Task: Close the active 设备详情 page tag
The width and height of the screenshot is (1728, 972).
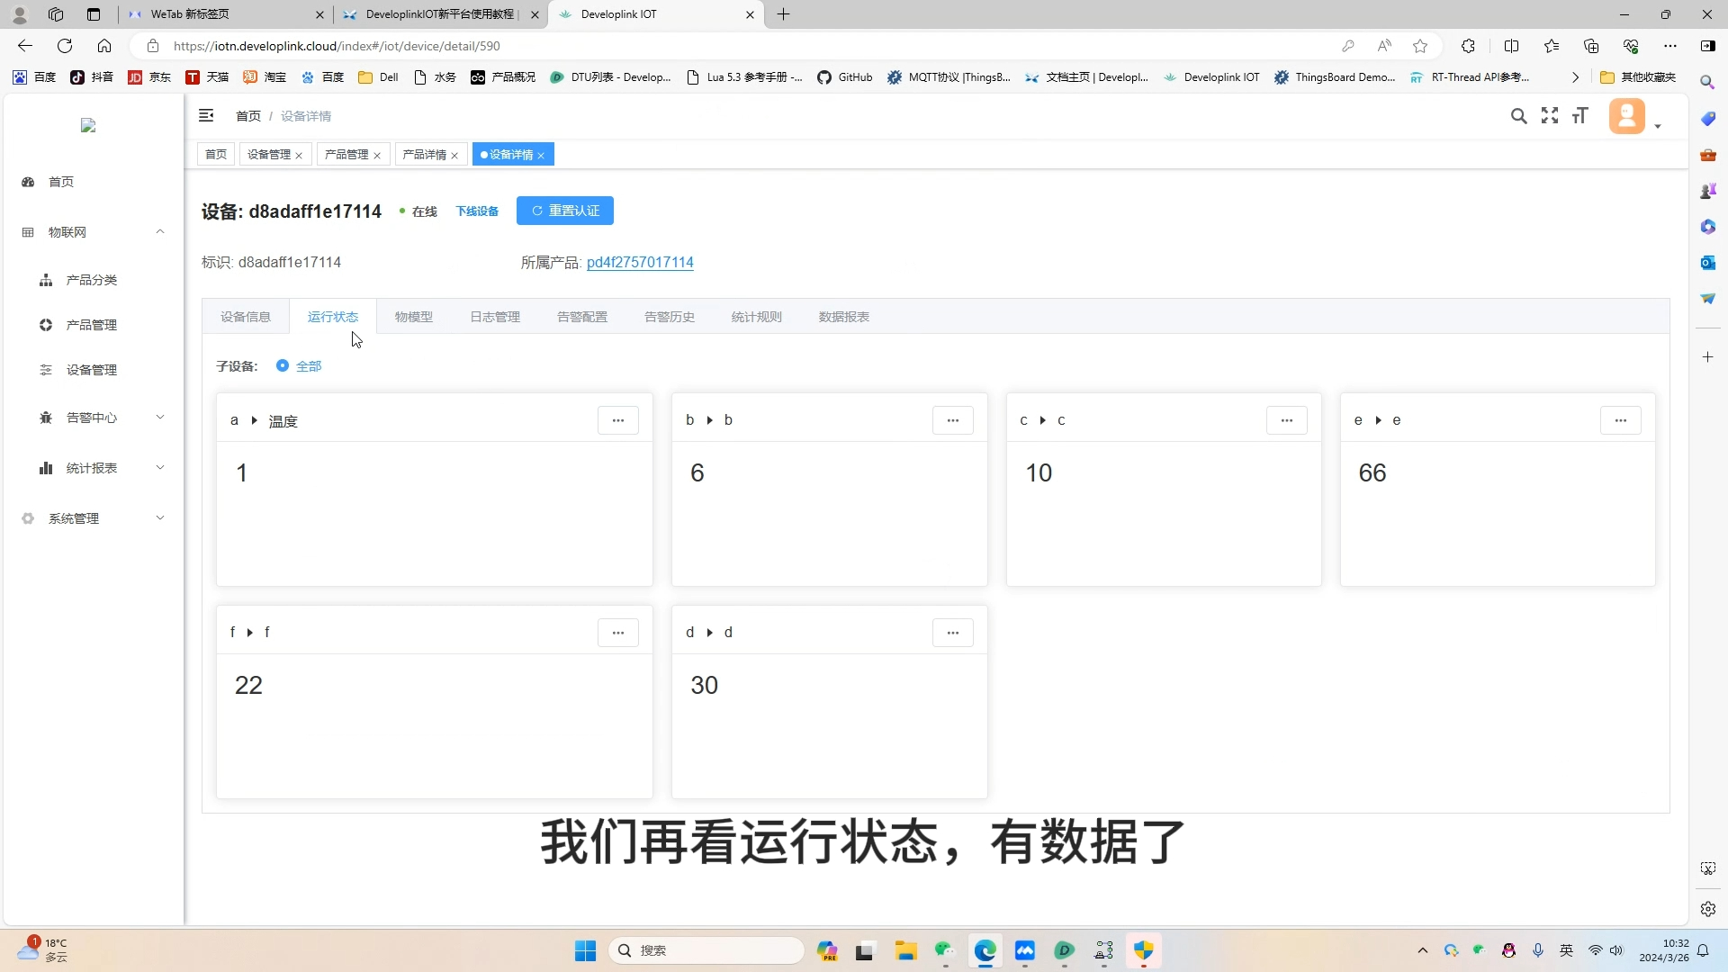Action: pyautogui.click(x=541, y=156)
